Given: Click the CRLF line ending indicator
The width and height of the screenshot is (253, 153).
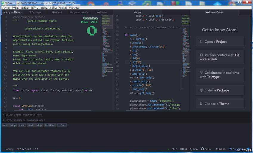Looking at the screenshot, I should 174,149.
